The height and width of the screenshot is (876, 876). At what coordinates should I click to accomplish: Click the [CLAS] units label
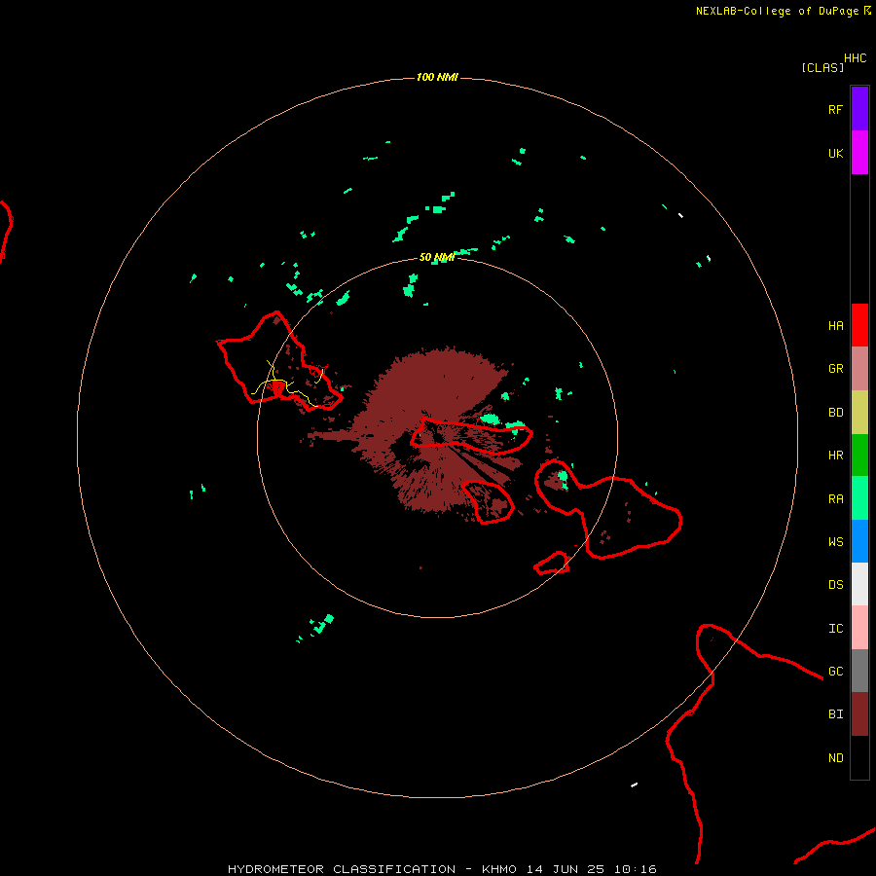pyautogui.click(x=822, y=67)
